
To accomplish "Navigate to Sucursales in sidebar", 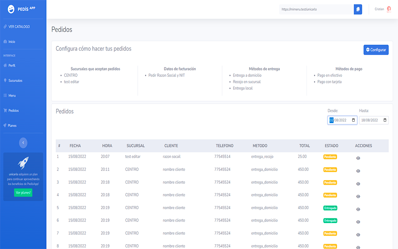I will tap(15, 80).
